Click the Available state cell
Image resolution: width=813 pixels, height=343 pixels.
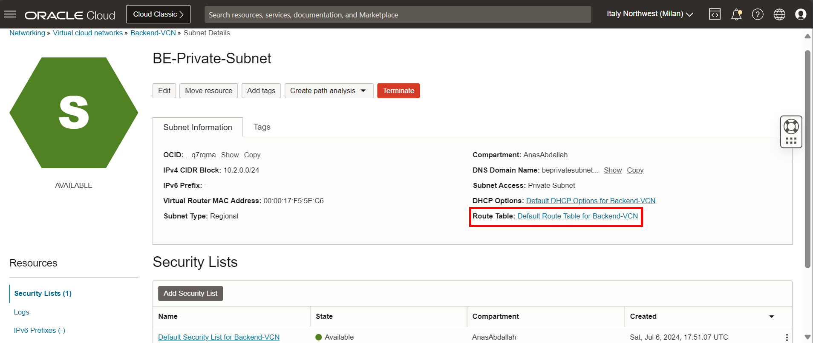pyautogui.click(x=334, y=337)
